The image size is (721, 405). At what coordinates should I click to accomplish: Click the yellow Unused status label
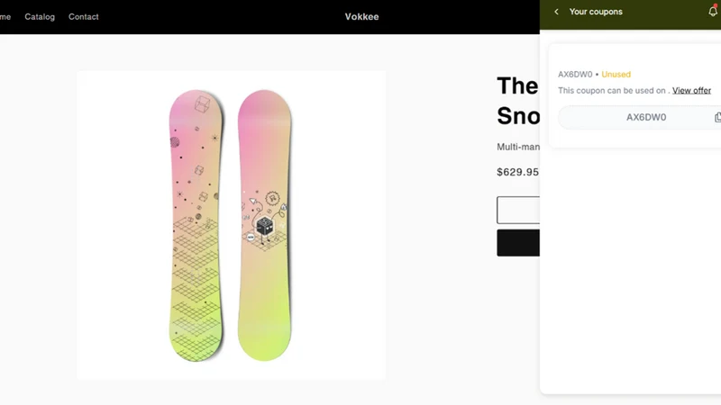pyautogui.click(x=616, y=75)
